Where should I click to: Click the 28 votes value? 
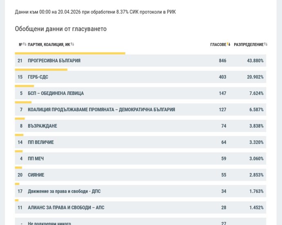[224, 207]
